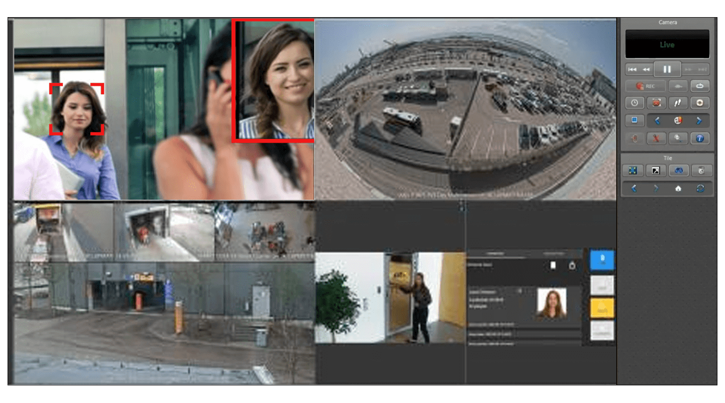Click the lifebuoy-shaped icon
The height and width of the screenshot is (403, 725).
(x=700, y=103)
